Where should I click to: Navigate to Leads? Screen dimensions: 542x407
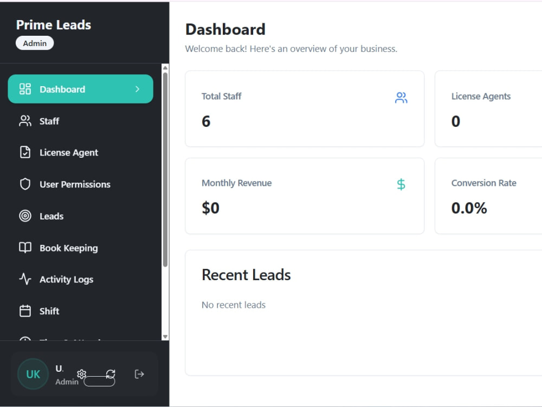pyautogui.click(x=80, y=216)
